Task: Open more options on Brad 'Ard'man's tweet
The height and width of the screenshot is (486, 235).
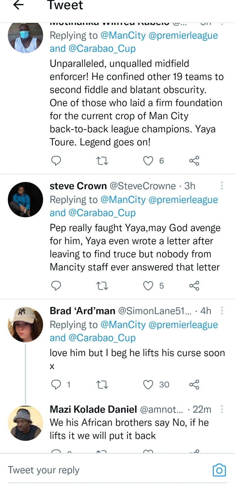Action: click(222, 311)
